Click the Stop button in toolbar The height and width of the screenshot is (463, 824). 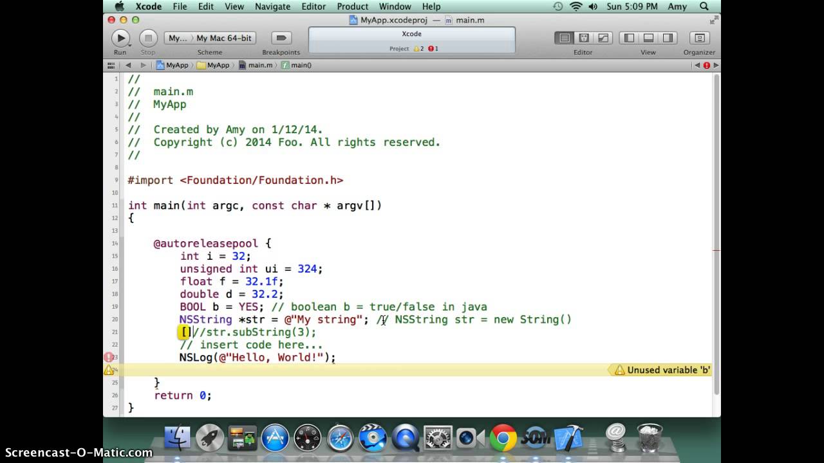pyautogui.click(x=148, y=38)
